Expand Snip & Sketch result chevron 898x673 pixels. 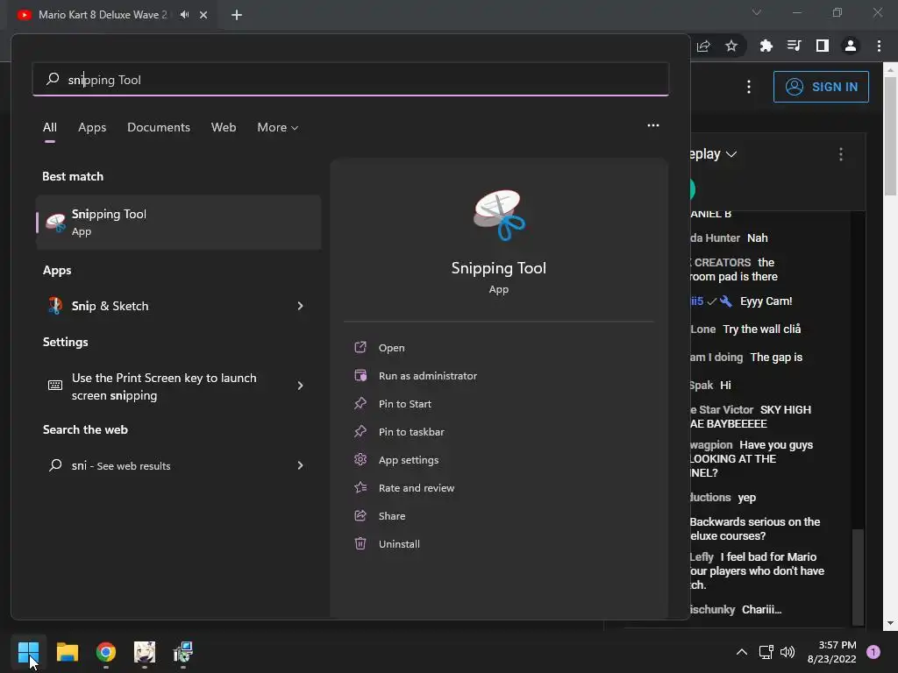pyautogui.click(x=300, y=306)
